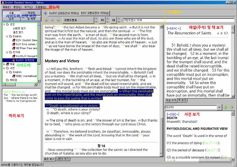Go to next dictionary entry with down arrow
Screen dimensions: 237x167
(232, 108)
